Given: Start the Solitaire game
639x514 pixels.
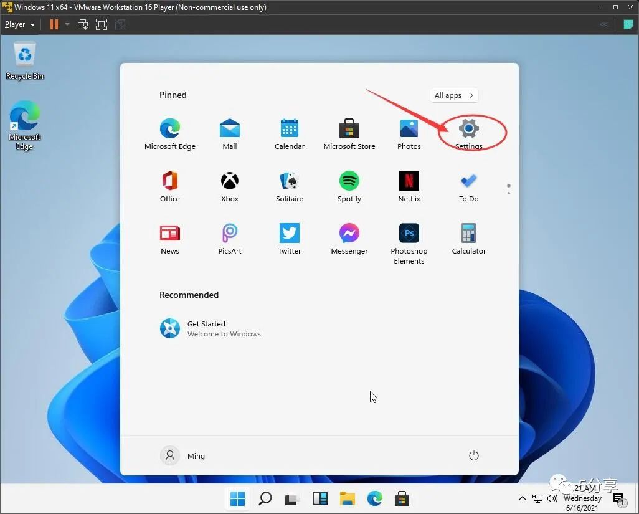Looking at the screenshot, I should 290,187.
